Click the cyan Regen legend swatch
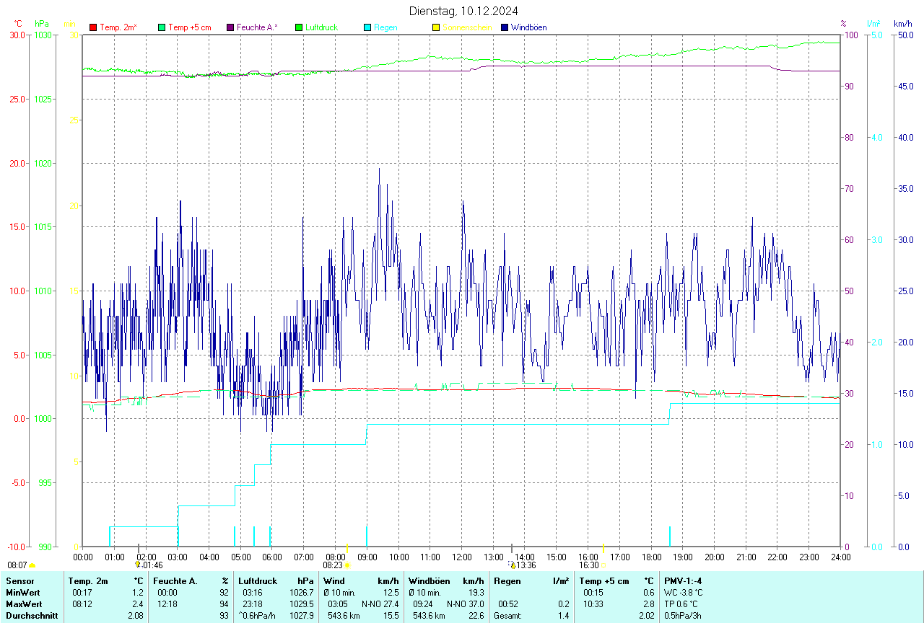Screen dimensions: 924x623 pyautogui.click(x=367, y=27)
